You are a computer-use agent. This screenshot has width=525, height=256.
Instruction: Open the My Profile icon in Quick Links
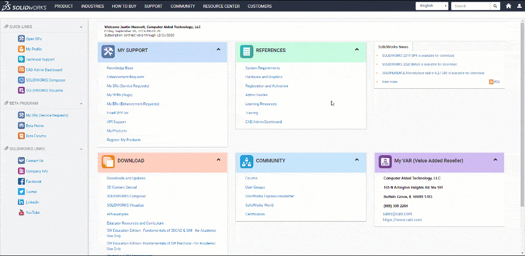click(x=21, y=49)
